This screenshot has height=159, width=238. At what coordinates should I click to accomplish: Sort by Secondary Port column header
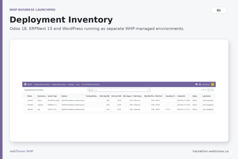point(171,96)
